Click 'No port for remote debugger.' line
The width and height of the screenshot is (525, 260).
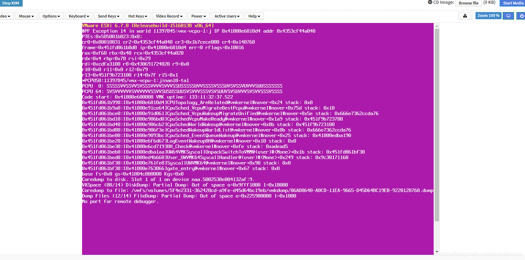click(x=120, y=202)
